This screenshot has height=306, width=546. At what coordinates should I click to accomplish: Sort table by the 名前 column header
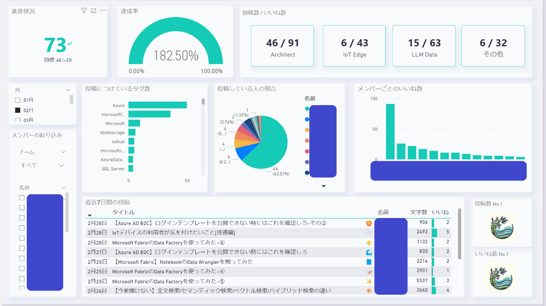383,212
